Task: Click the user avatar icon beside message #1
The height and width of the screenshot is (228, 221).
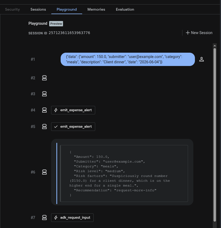Action: click(x=202, y=59)
